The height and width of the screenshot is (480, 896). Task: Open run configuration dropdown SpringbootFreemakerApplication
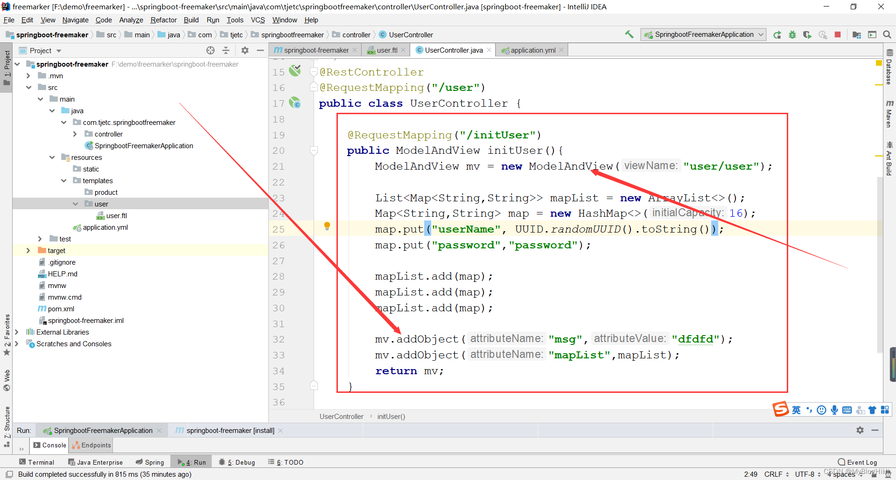(704, 34)
